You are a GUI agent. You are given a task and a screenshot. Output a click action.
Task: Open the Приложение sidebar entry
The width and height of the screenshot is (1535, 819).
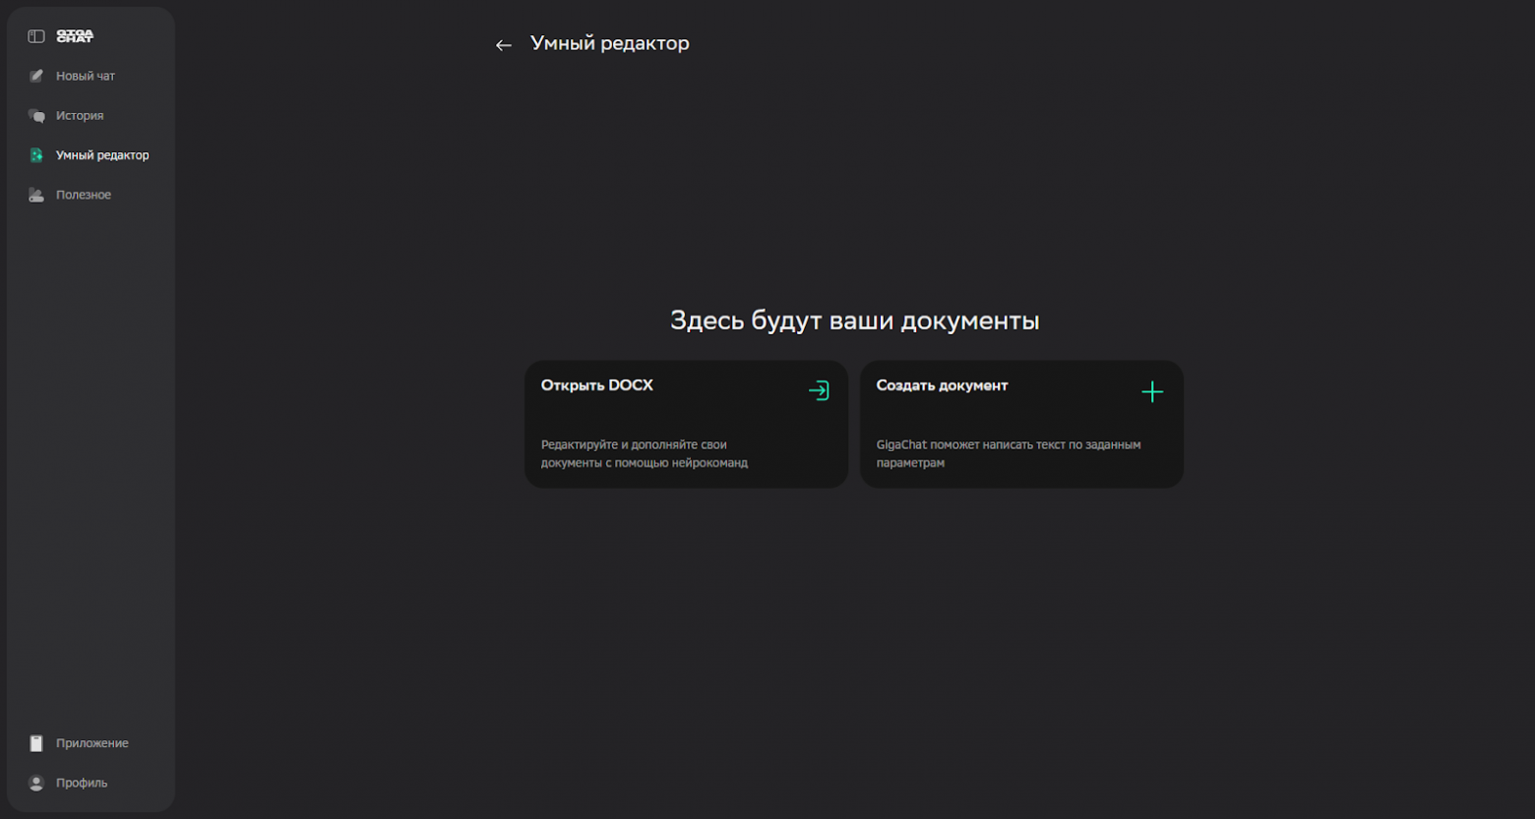[92, 743]
